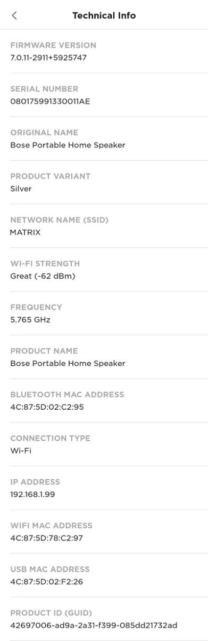Tap the Product Name value text
This screenshot has height=641, width=208.
point(68,364)
